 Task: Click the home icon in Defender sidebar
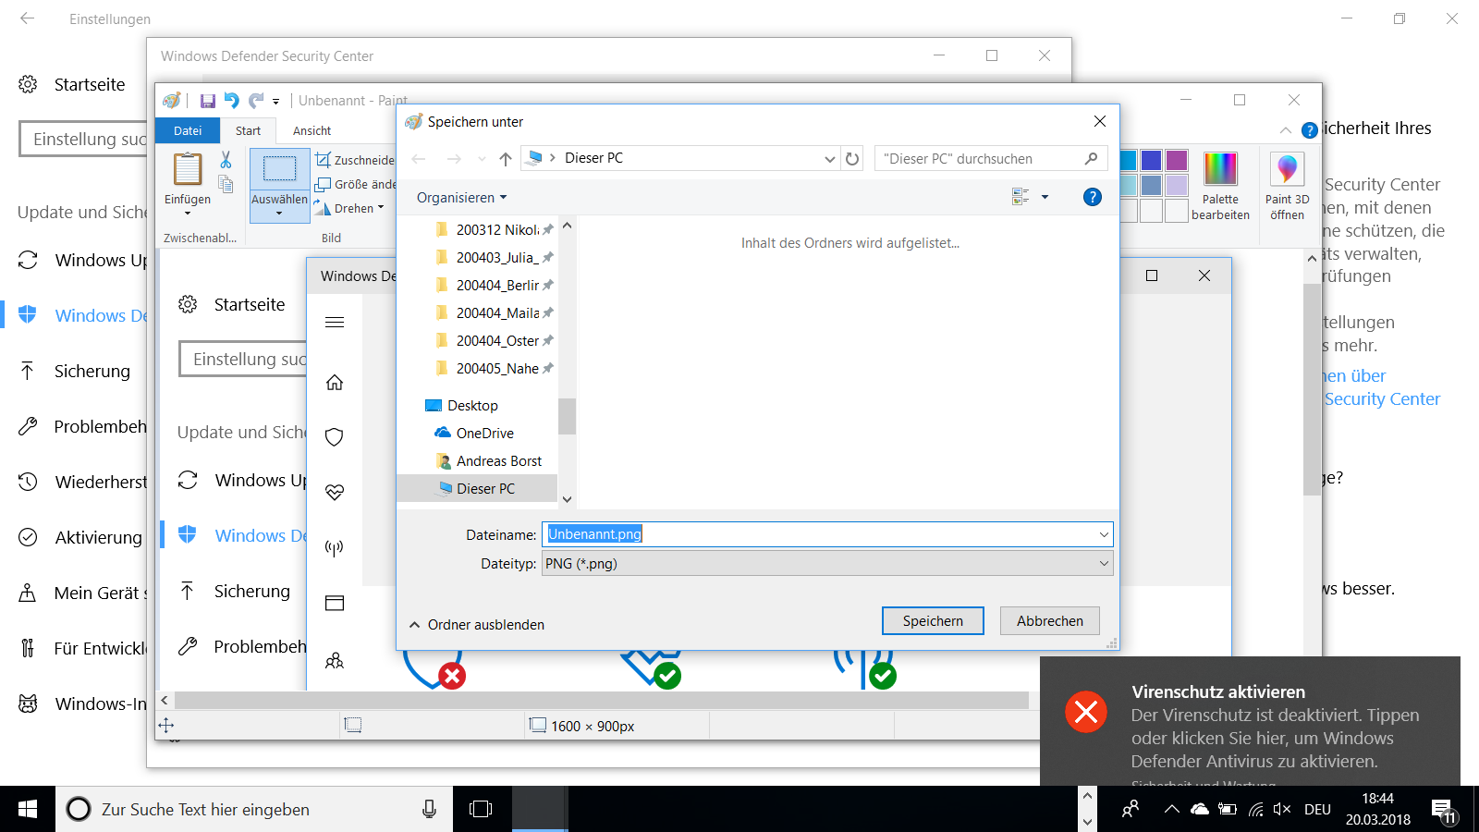[335, 383]
